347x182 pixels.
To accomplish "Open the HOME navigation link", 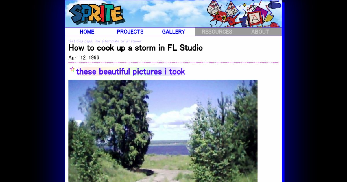I will click(x=87, y=32).
